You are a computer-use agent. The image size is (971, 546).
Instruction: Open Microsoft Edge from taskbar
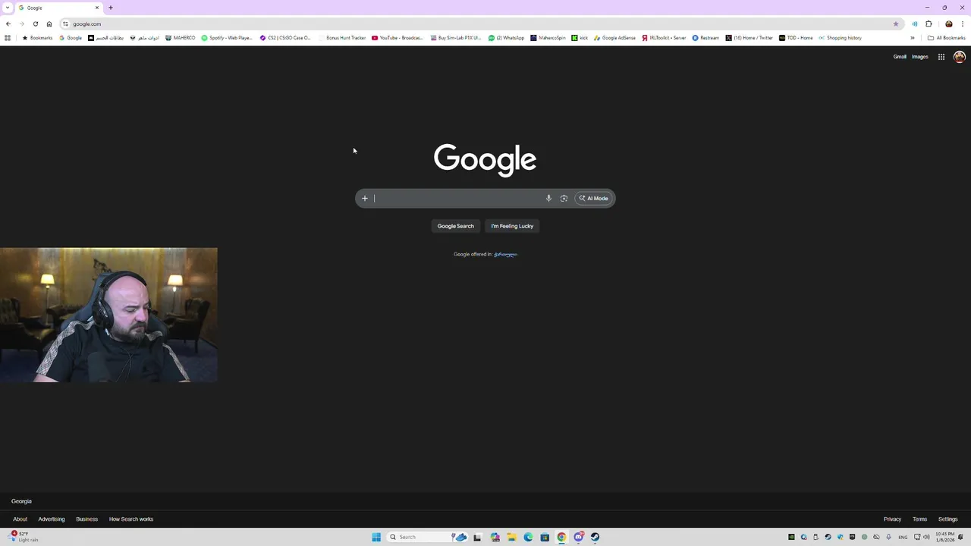[x=528, y=537]
